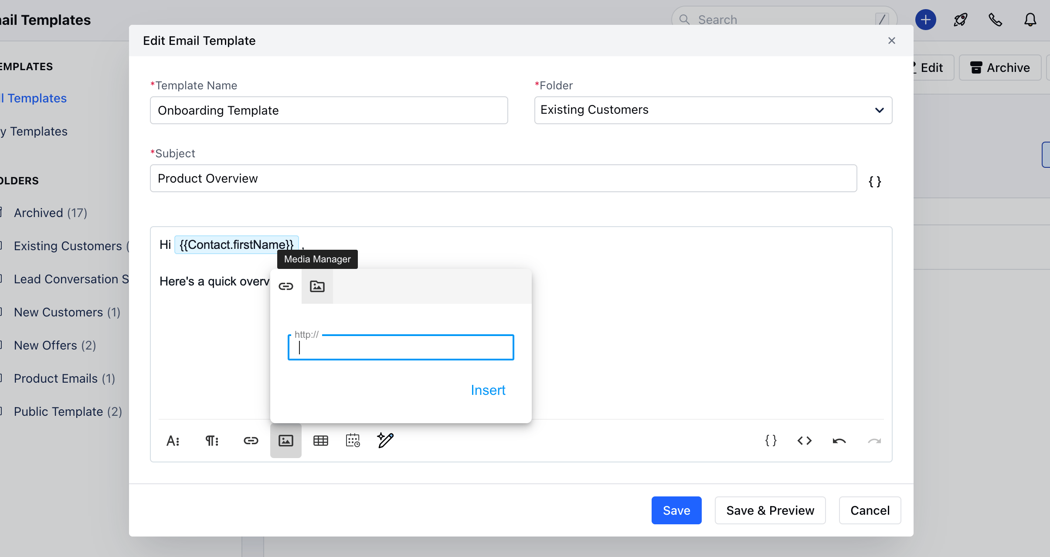
Task: Toggle the insert image toolbar button
Action: coord(286,441)
